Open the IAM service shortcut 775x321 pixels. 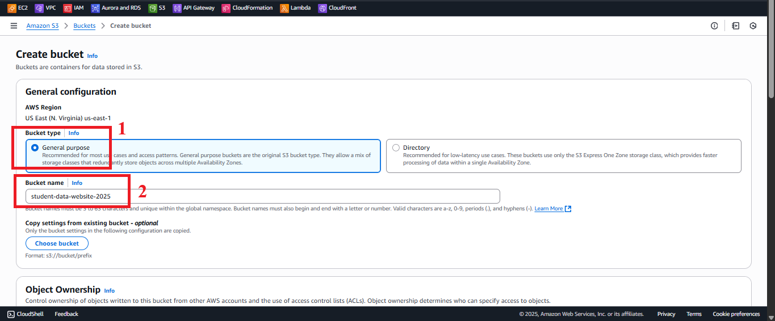[73, 8]
